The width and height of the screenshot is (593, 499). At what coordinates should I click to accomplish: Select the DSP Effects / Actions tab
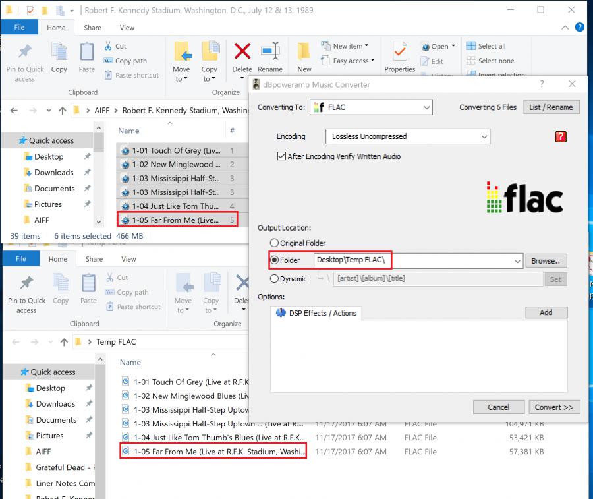[316, 313]
